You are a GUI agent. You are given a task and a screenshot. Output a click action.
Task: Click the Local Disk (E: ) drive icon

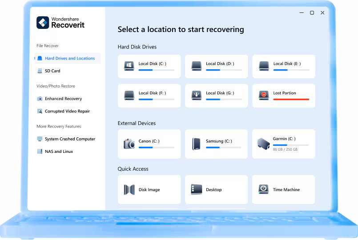(264, 66)
